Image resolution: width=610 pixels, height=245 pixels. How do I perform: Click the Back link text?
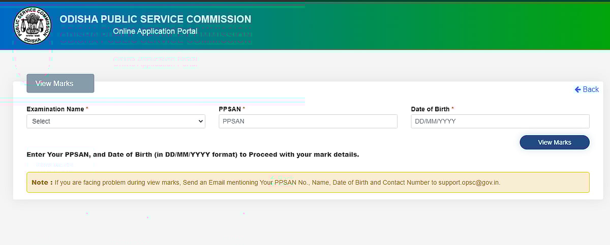pyautogui.click(x=591, y=89)
